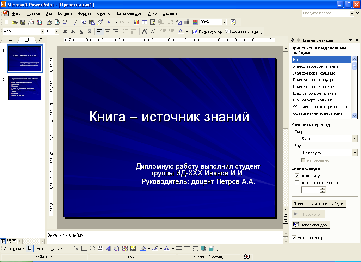Select slide 2 thumbnail
The width and height of the screenshot is (361, 262).
25,88
